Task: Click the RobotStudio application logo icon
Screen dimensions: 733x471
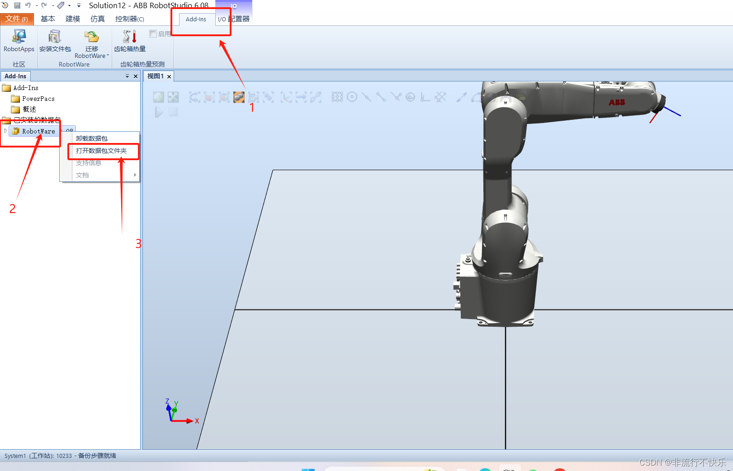Action: 5,5
